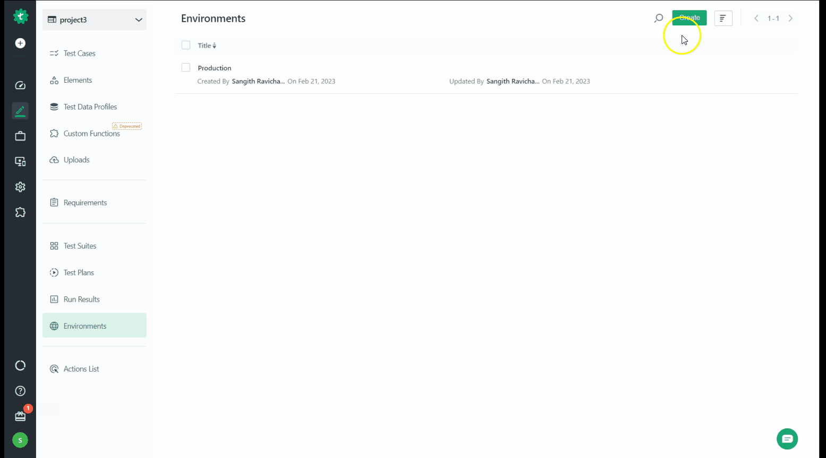
Task: Toggle the Title sort arrows
Action: pyautogui.click(x=214, y=46)
